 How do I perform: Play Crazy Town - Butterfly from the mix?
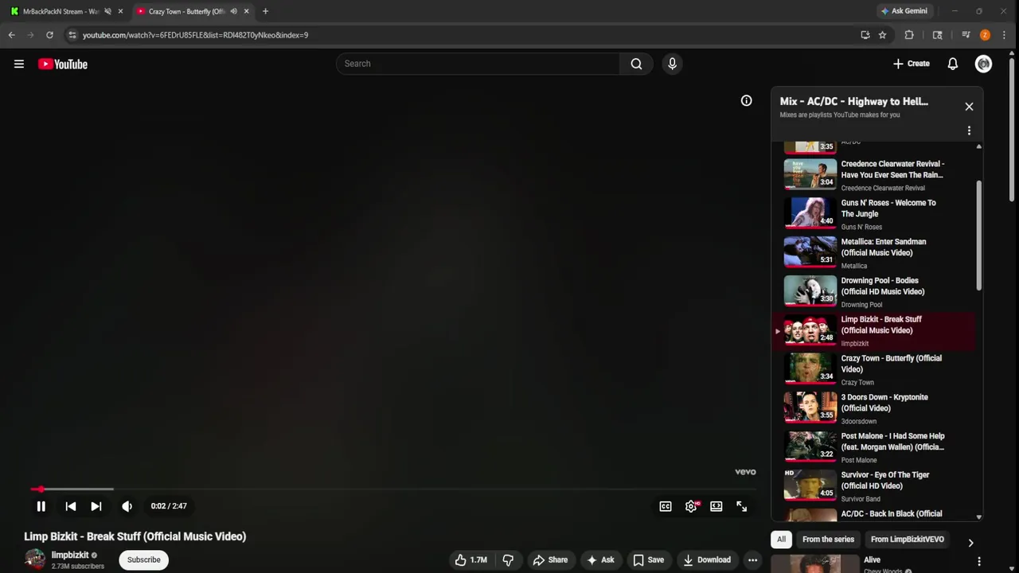click(x=873, y=370)
